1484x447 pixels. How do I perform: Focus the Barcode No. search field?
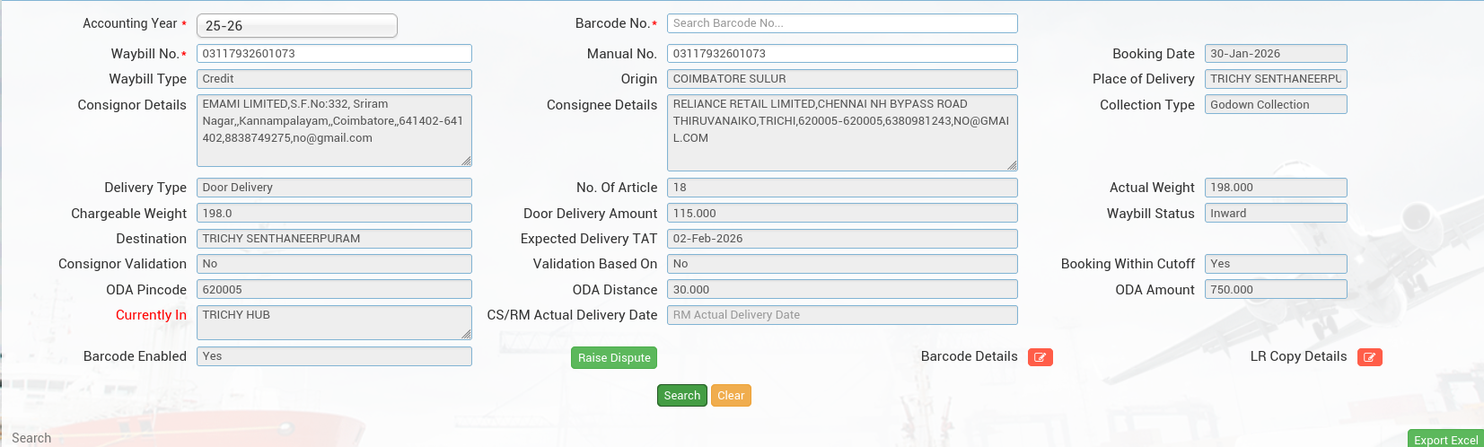click(x=841, y=23)
